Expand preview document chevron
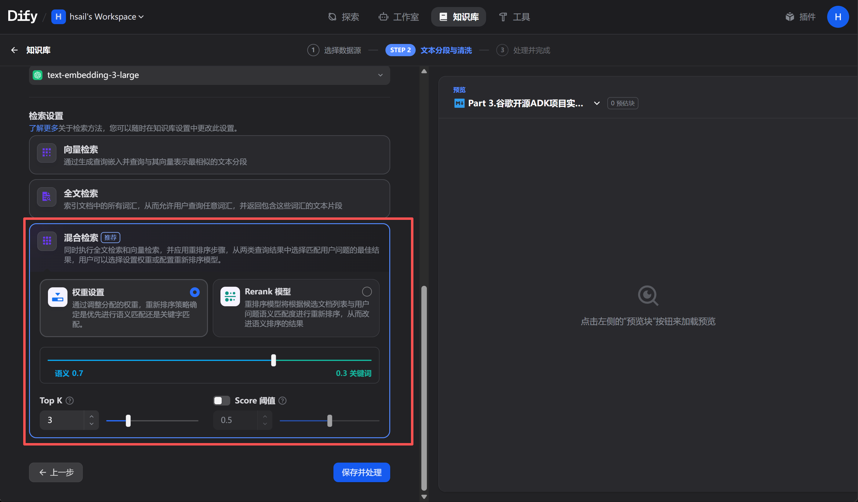Image resolution: width=858 pixels, height=502 pixels. coord(597,103)
